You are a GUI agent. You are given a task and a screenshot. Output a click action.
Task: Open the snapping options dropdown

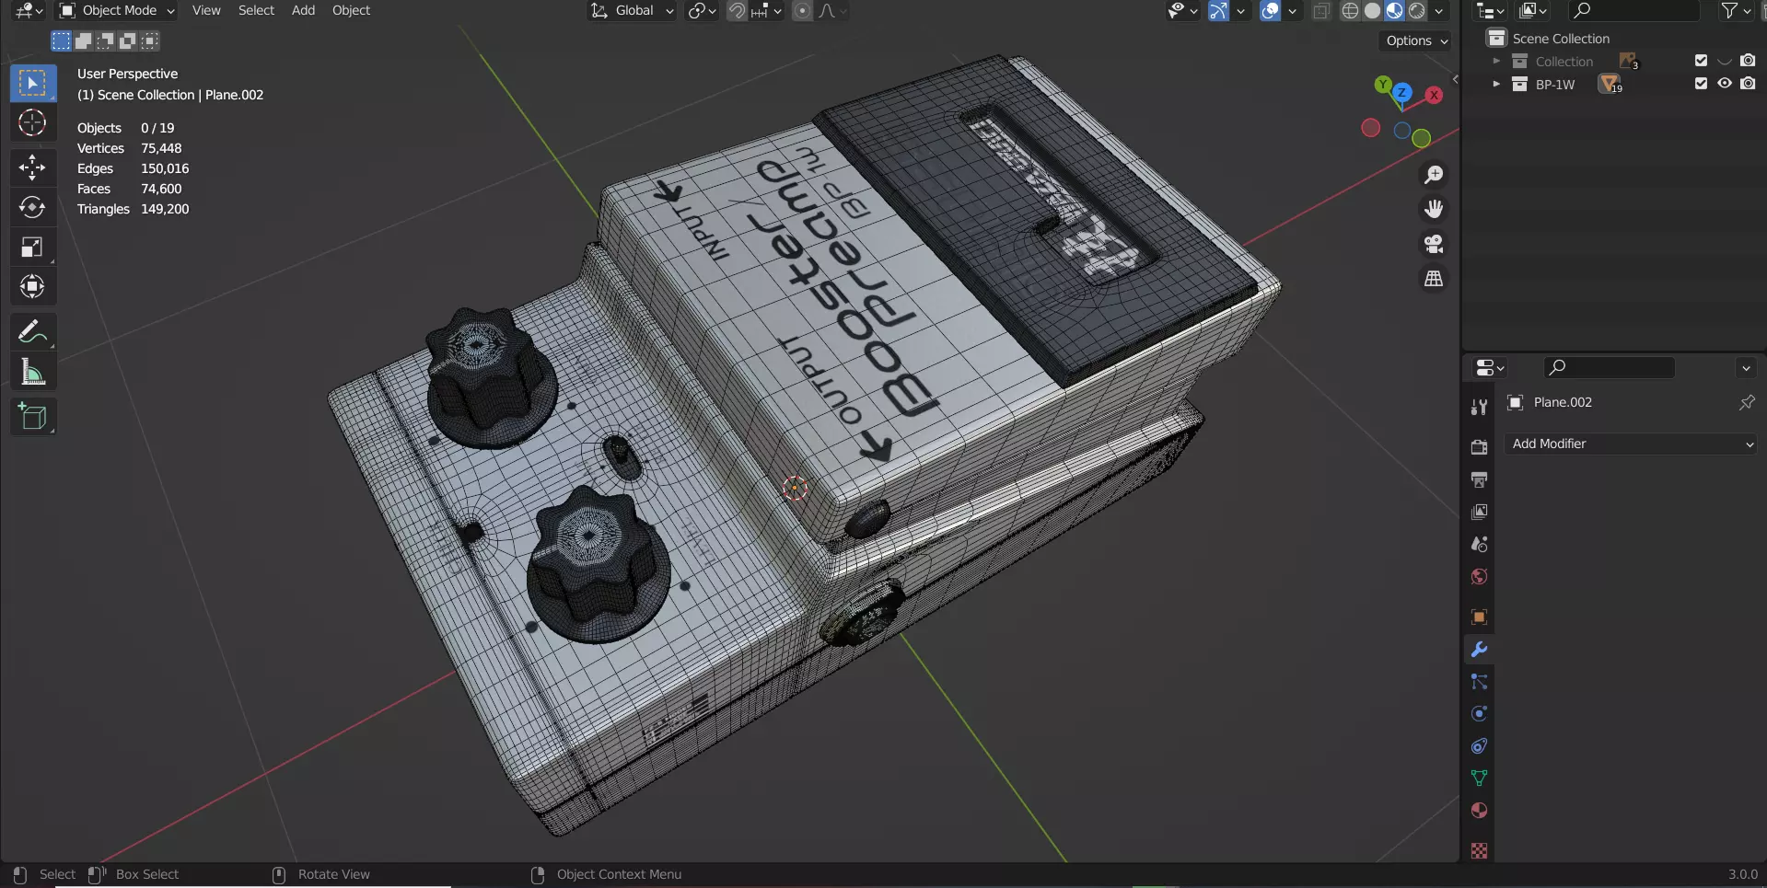point(766,11)
